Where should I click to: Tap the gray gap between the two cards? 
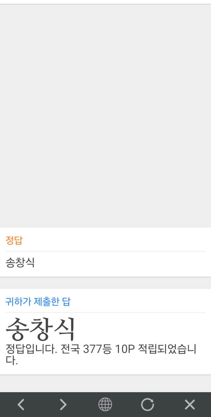tap(105, 283)
